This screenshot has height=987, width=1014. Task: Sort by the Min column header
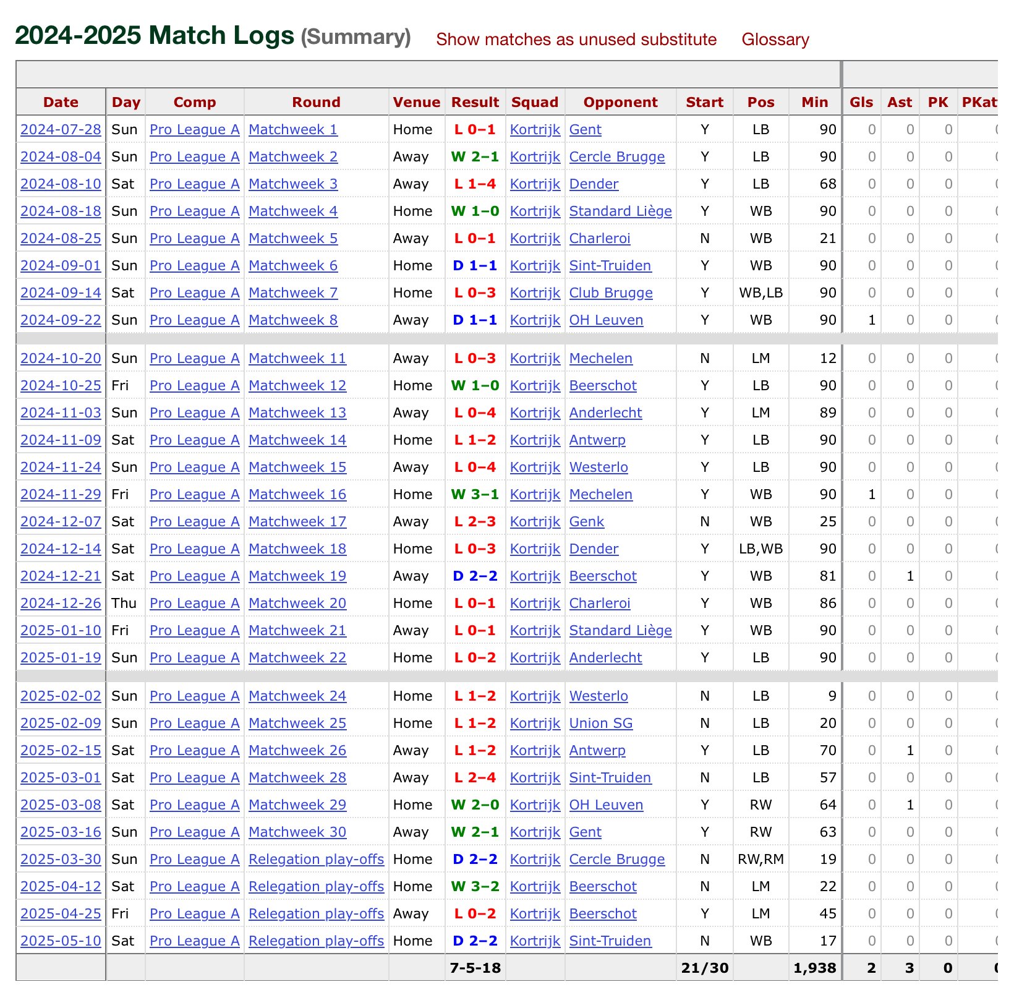814,103
